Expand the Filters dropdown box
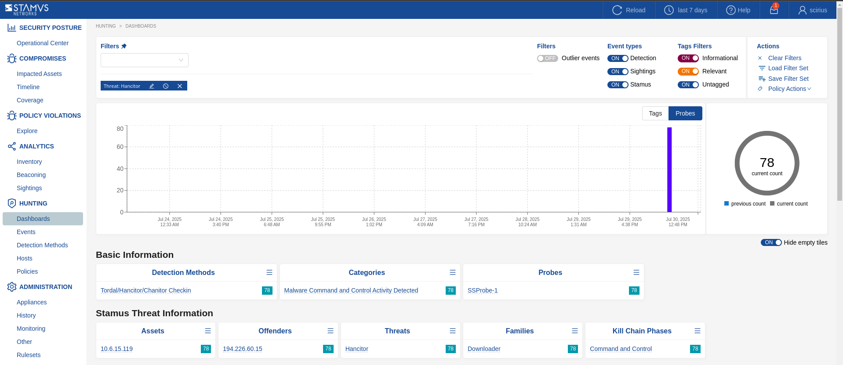Image resolution: width=843 pixels, height=365 pixels. [x=144, y=60]
